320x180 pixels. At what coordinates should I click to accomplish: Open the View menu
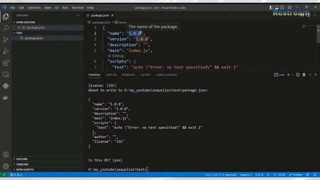47,7
